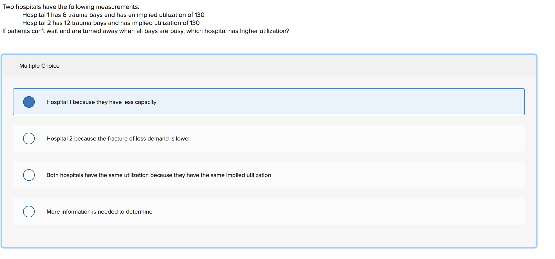Click the "More information is needed to determine" text

(x=99, y=211)
